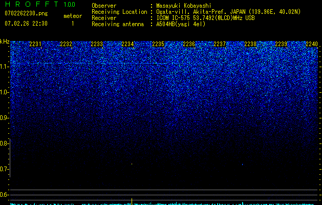
Task: Click location text Ogata-vill. Akita-Pref. JAPAN
Action: (x=201, y=12)
